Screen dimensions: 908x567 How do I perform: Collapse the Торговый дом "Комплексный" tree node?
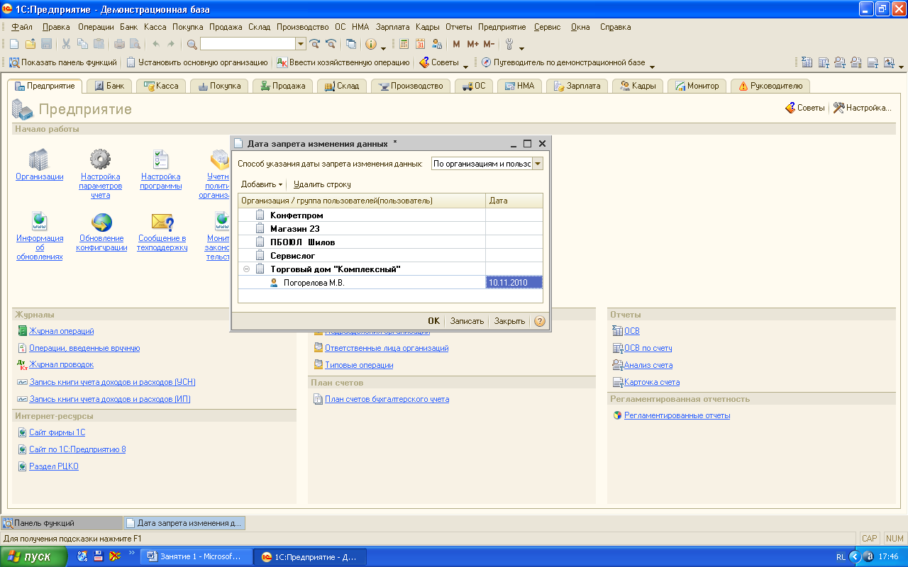[x=246, y=269]
